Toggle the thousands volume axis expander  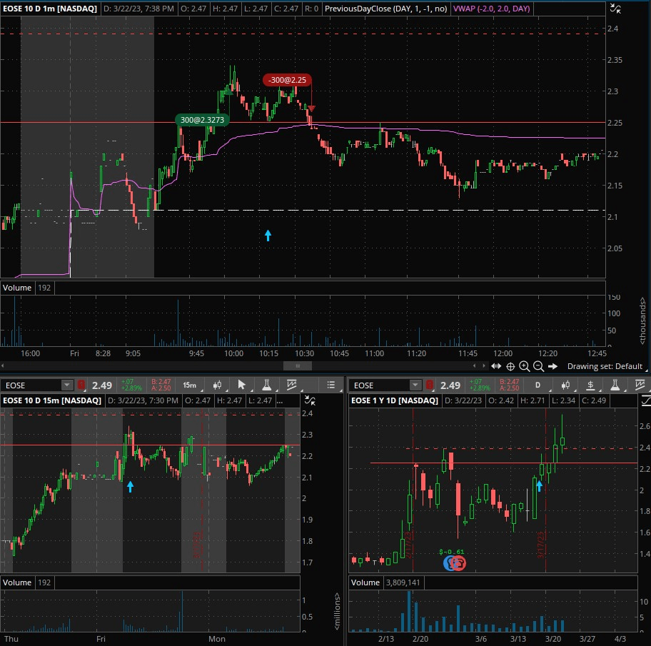click(642, 320)
